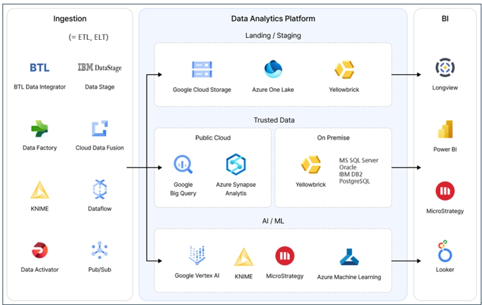482x305 pixels.
Task: Click the On Premise label
Action: pos(333,137)
